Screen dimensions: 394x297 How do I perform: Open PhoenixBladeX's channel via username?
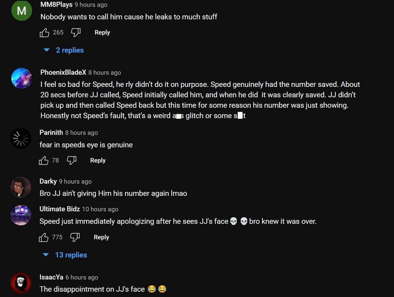(62, 72)
